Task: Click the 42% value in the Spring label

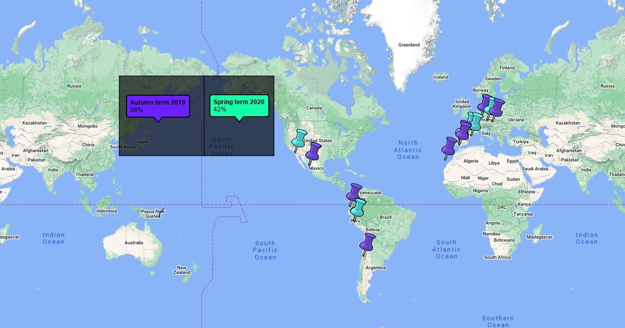Action: [x=220, y=109]
